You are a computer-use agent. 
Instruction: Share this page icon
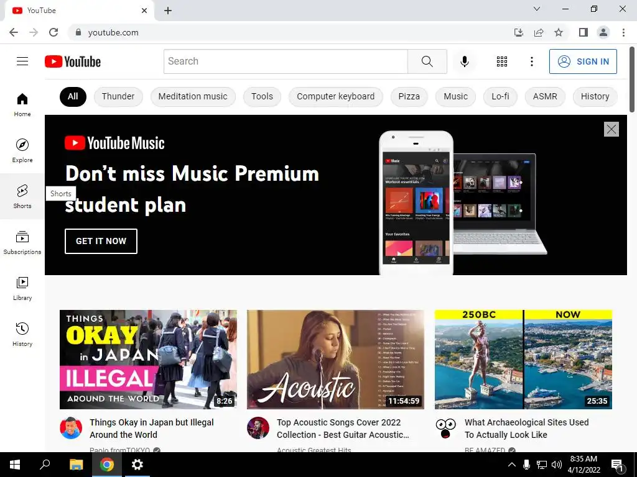click(539, 32)
